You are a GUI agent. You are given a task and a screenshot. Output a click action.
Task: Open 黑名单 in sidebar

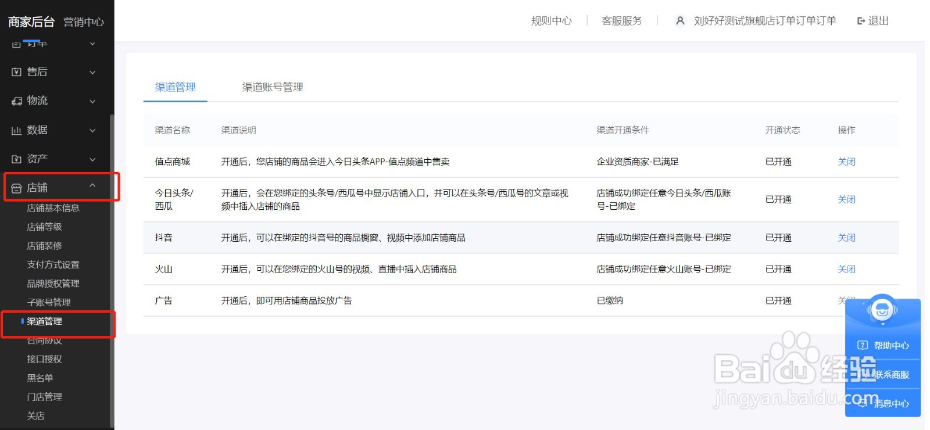40,378
